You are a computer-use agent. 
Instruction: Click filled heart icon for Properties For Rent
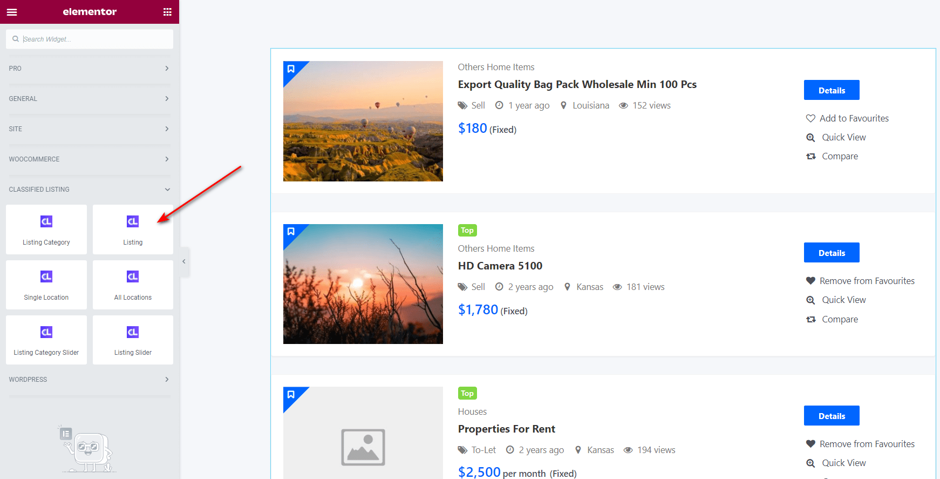(810, 444)
